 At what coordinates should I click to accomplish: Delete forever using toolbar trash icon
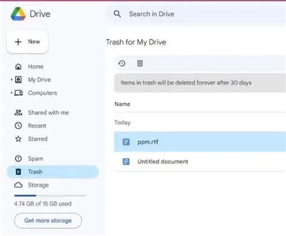[x=140, y=63]
